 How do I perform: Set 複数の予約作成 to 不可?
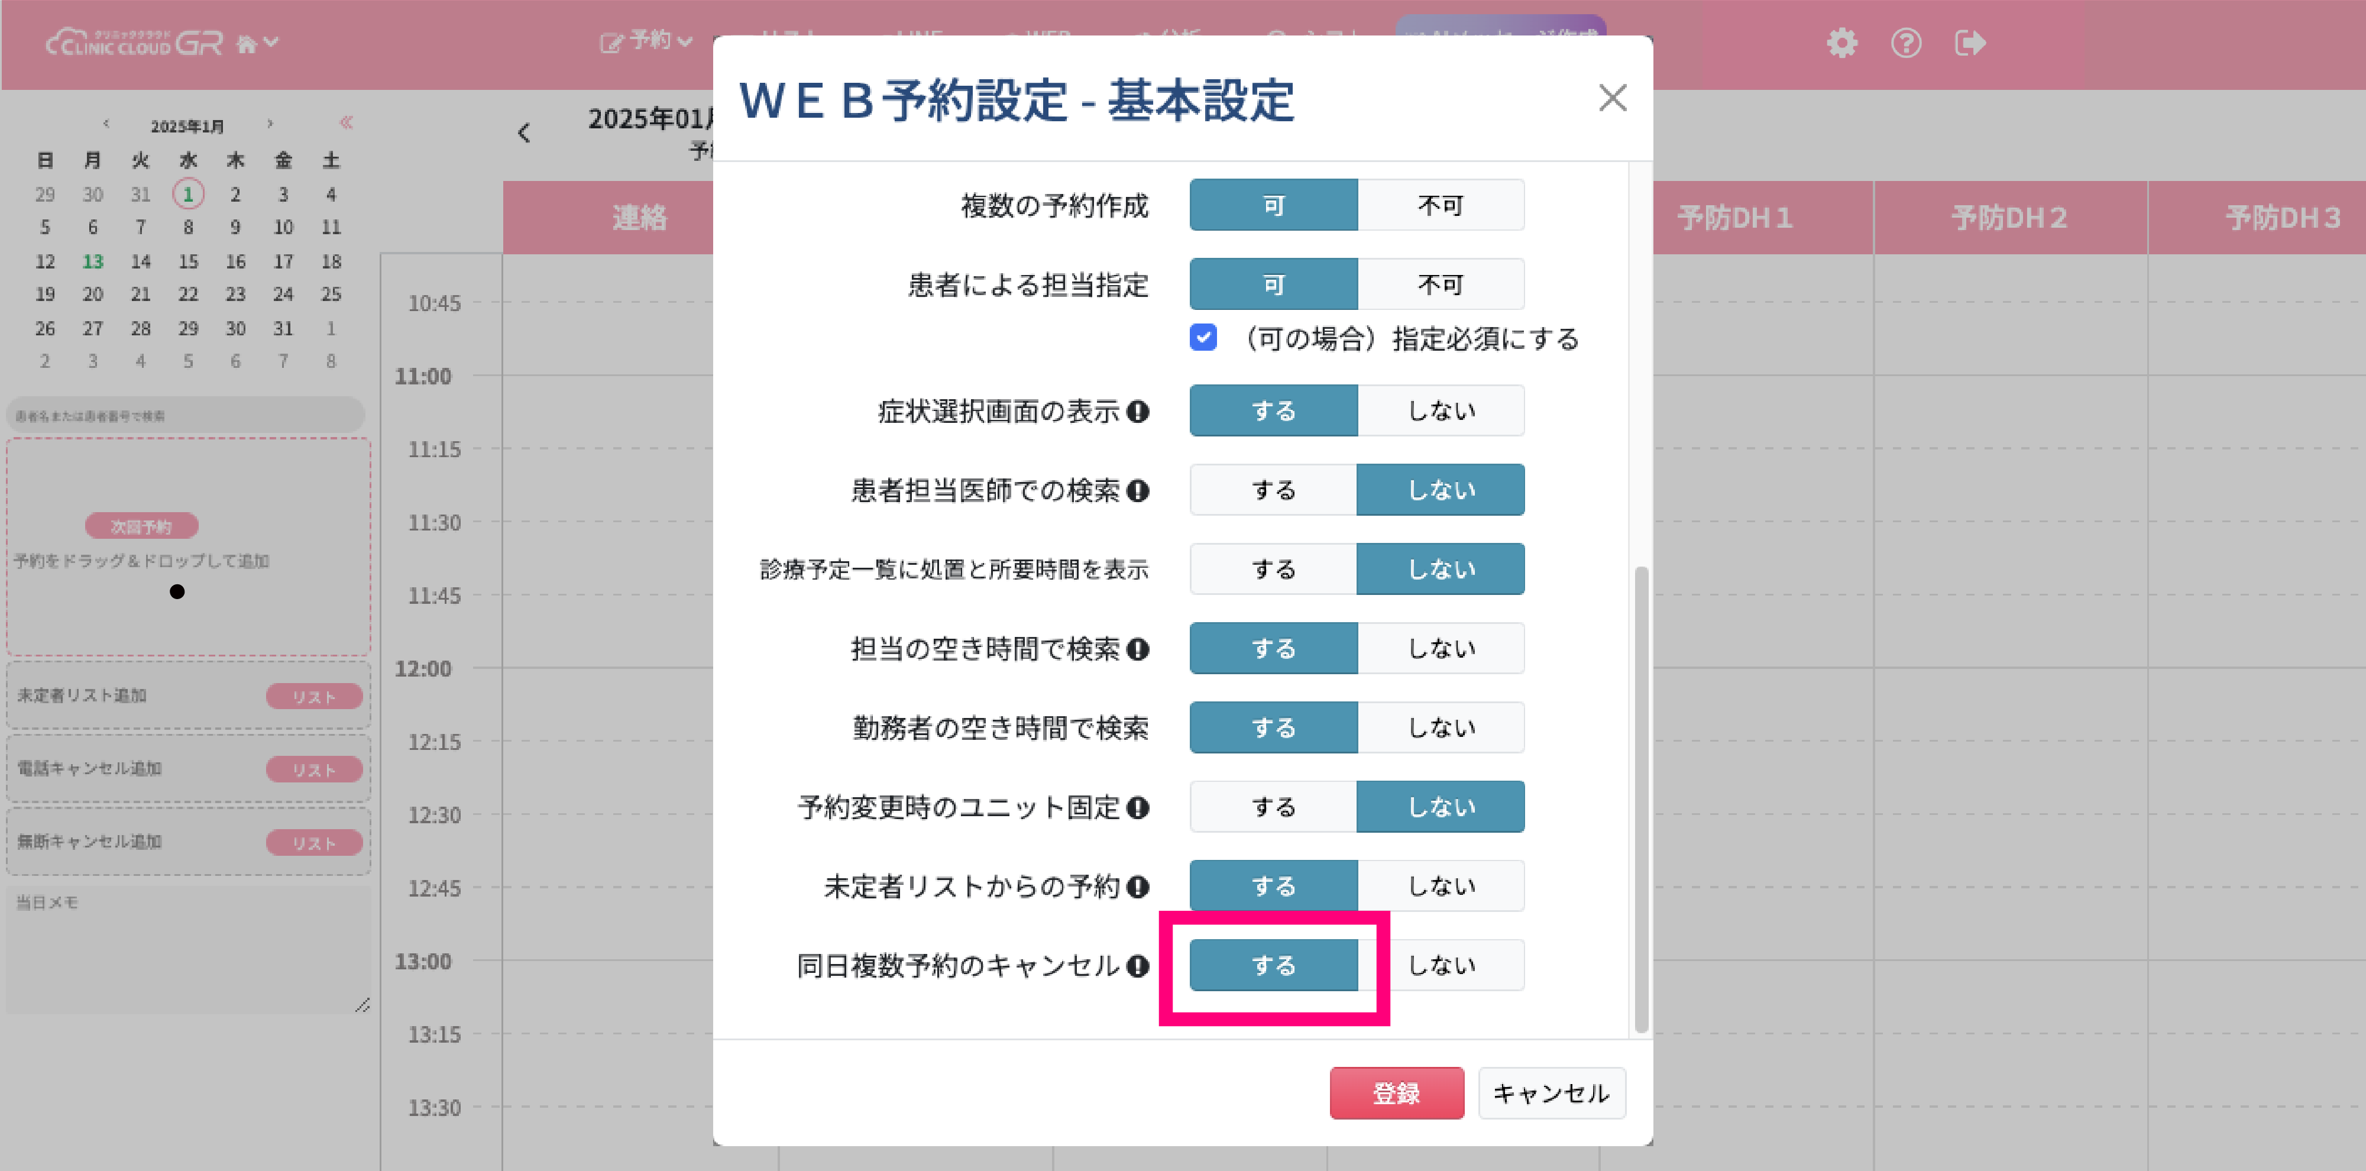pyautogui.click(x=1440, y=205)
